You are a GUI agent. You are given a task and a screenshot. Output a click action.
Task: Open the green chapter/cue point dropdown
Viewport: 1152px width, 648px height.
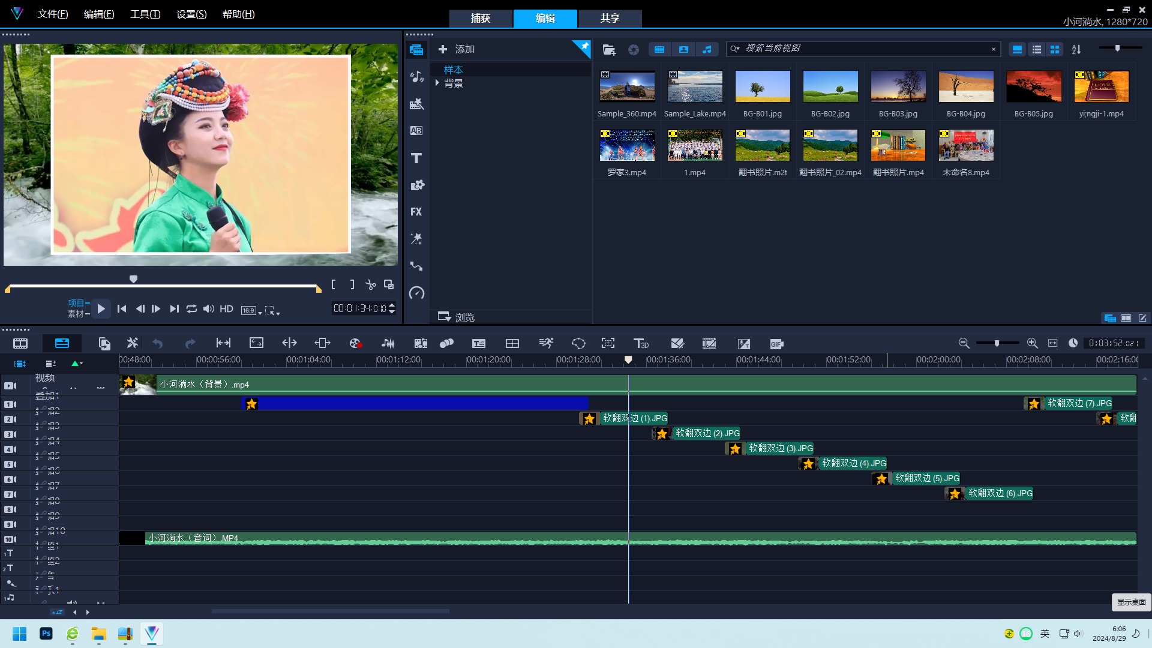click(77, 364)
